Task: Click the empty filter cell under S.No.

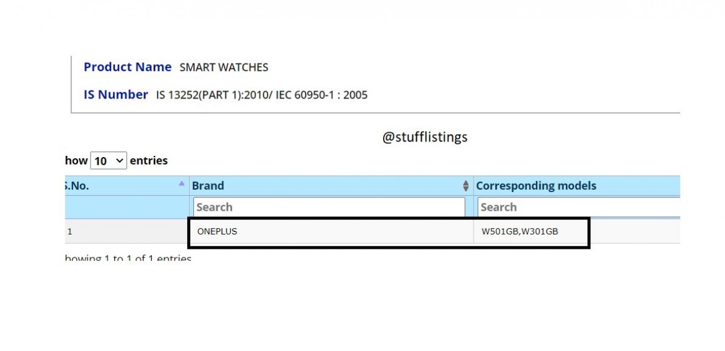Action: [127, 207]
